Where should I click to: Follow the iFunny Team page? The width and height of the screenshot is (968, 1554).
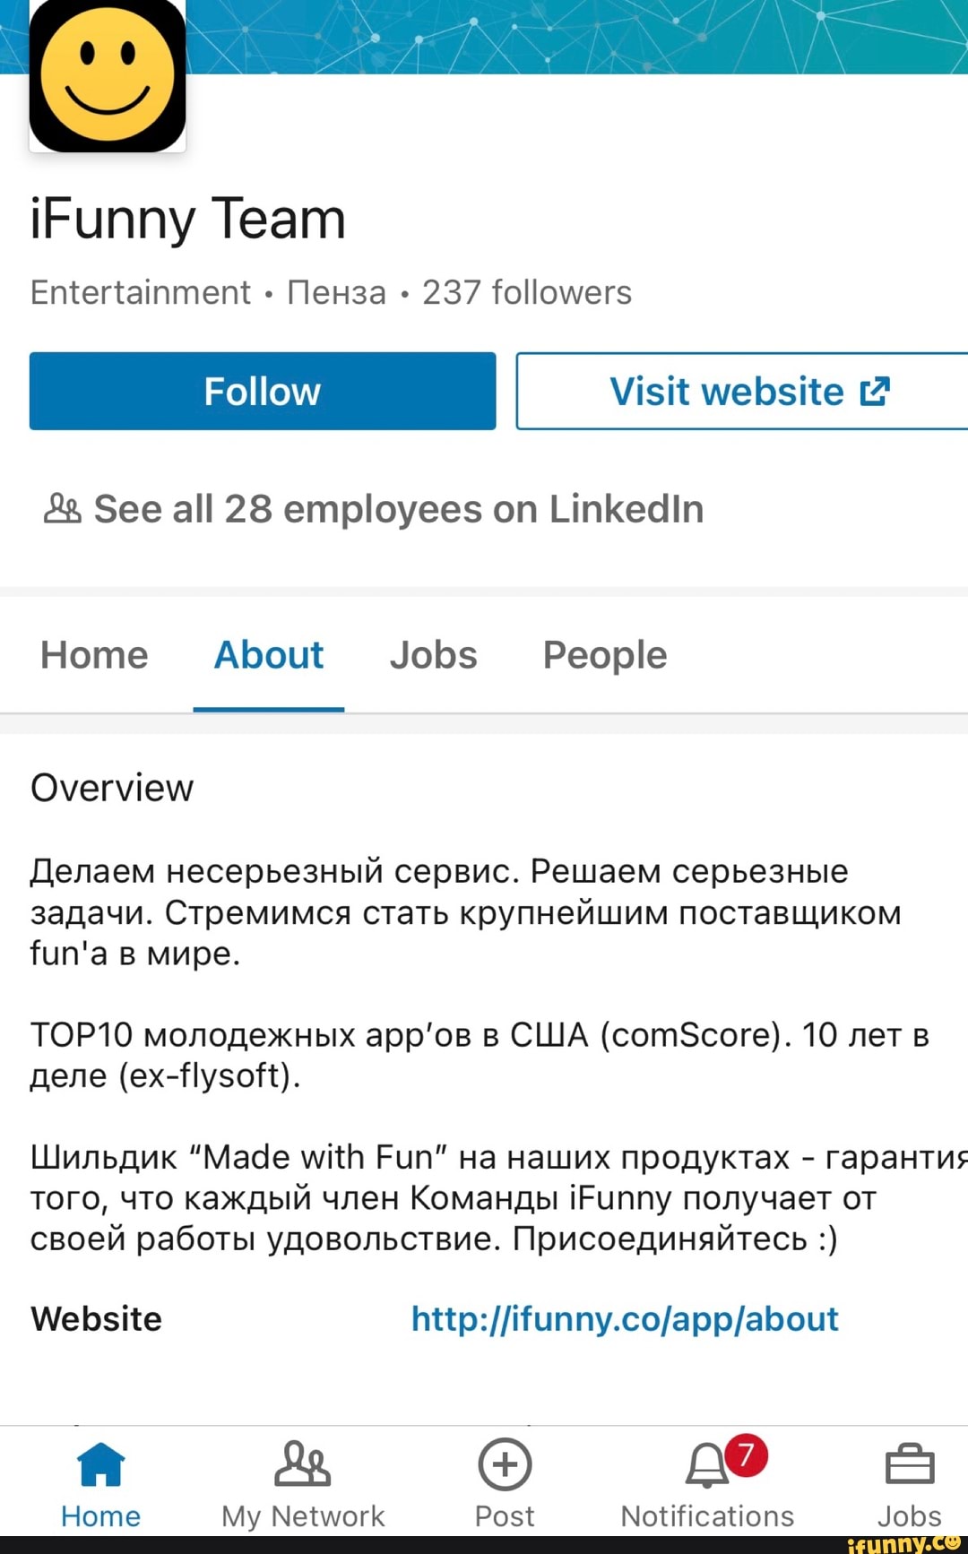(263, 392)
